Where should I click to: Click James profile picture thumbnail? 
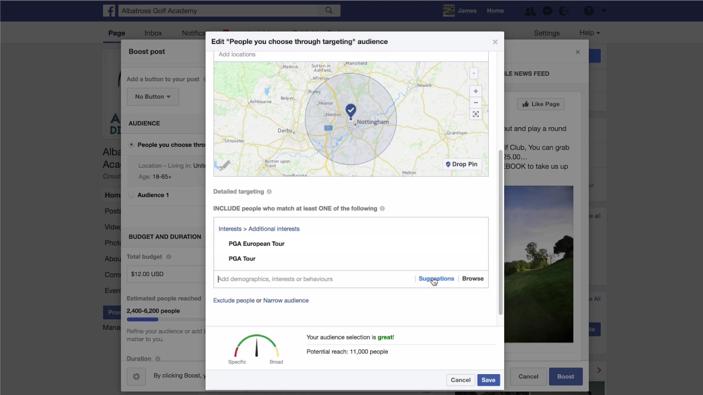coord(449,10)
